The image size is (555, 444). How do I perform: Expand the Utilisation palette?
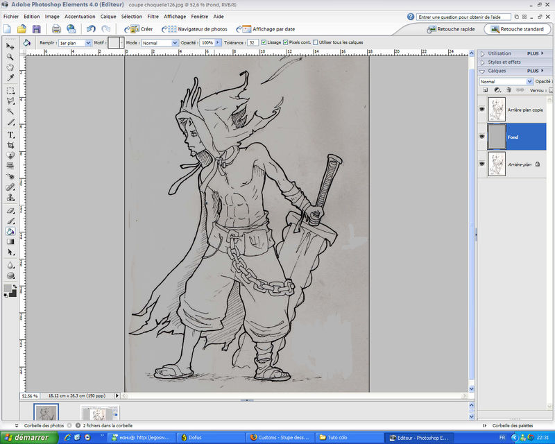[x=482, y=53]
